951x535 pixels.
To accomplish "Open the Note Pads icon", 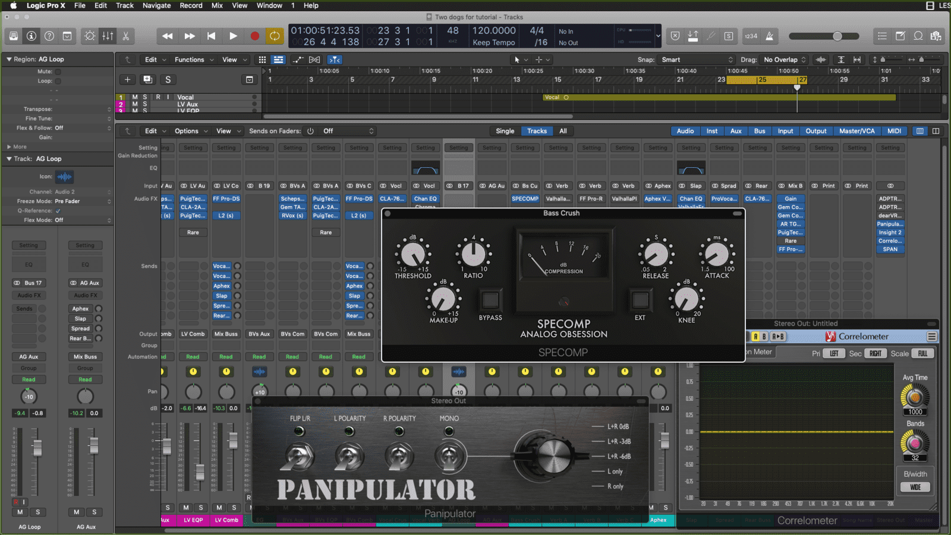I will (900, 36).
